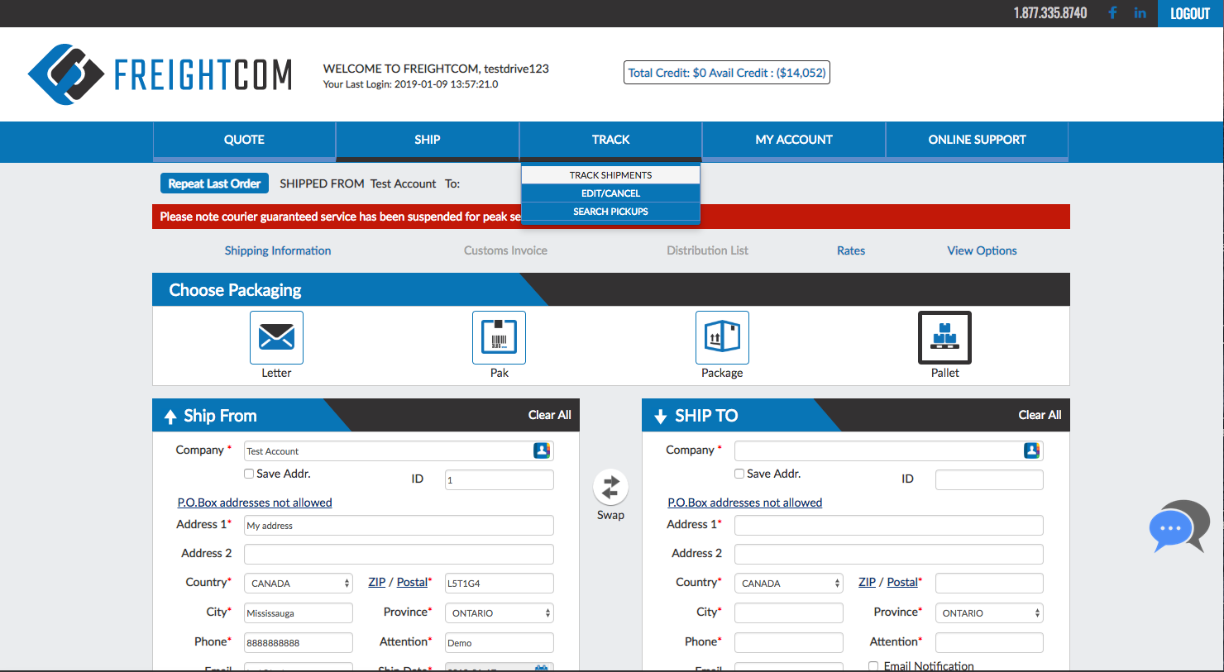The image size is (1224, 672).
Task: Choose TRACK SHIPMENTS from dropdown
Action: point(610,175)
